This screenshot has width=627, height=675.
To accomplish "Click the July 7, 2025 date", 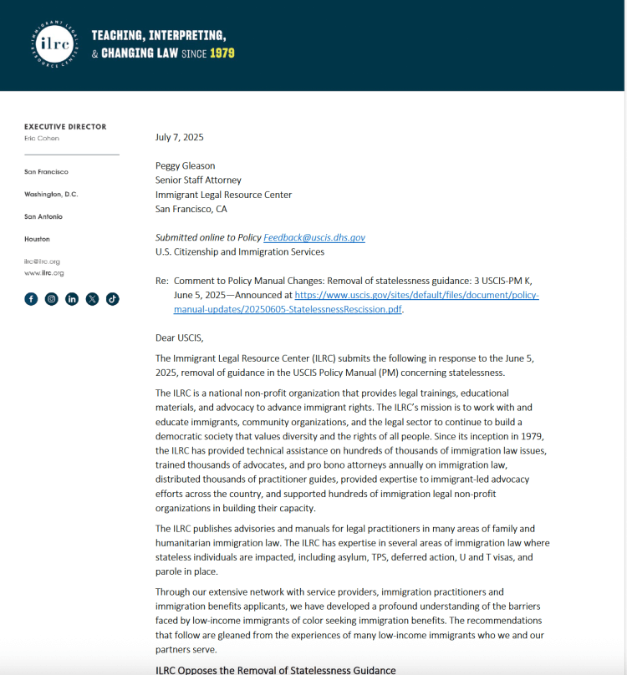I will point(179,137).
